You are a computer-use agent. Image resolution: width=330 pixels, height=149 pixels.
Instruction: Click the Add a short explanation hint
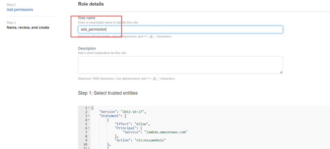[102, 53]
